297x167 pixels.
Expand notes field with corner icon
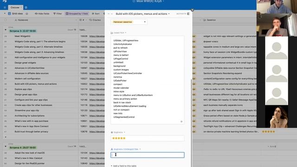(181, 122)
